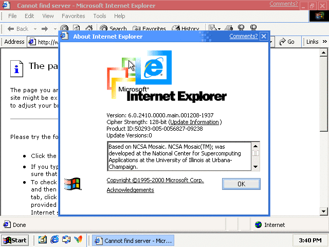Open the File menu
329x247 pixels.
(12, 16)
